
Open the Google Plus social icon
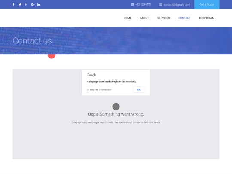pos(33,5)
